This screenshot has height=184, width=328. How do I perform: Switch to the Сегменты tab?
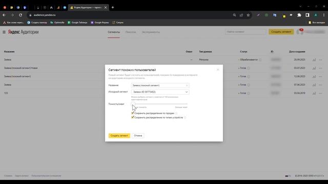point(114,32)
